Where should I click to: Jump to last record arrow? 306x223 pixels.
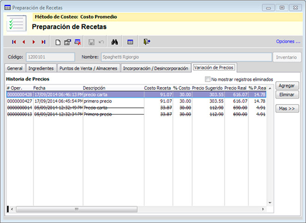tap(43, 42)
